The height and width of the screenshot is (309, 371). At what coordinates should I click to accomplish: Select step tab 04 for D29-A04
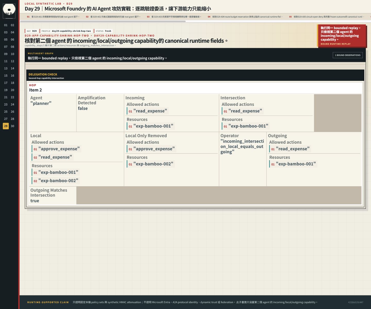point(245,17)
